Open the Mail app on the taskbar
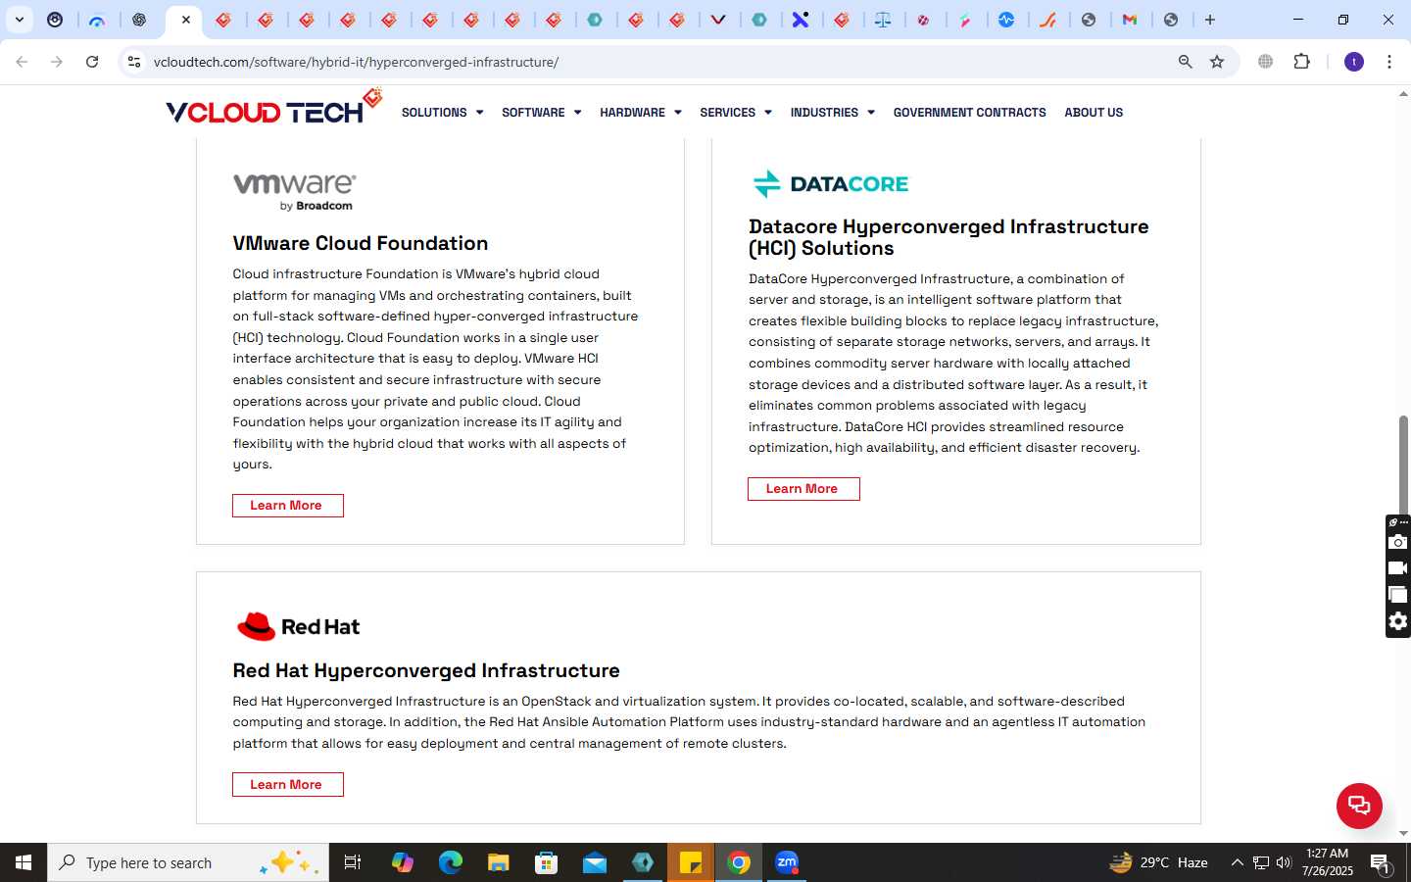The height and width of the screenshot is (882, 1411). coord(595,862)
